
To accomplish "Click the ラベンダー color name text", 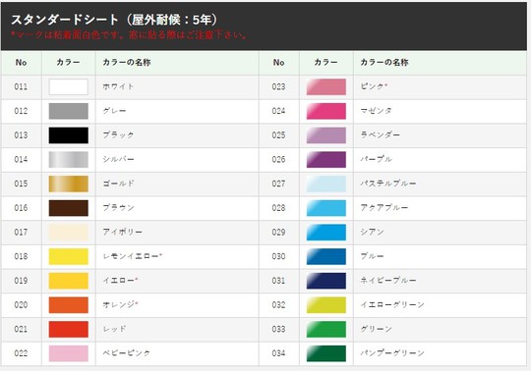I will (x=380, y=134).
